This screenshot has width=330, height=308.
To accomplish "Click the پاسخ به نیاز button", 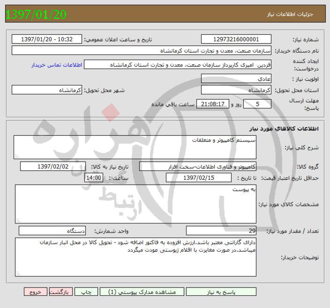I will point(221,292).
